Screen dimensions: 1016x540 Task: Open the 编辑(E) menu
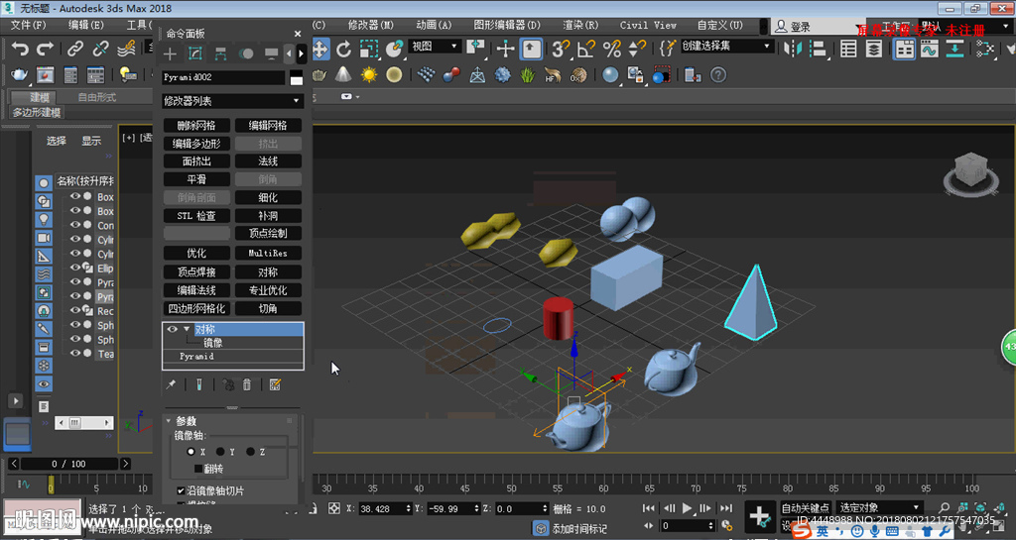86,25
